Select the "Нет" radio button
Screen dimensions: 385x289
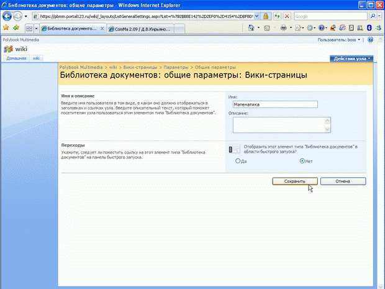pos(302,161)
